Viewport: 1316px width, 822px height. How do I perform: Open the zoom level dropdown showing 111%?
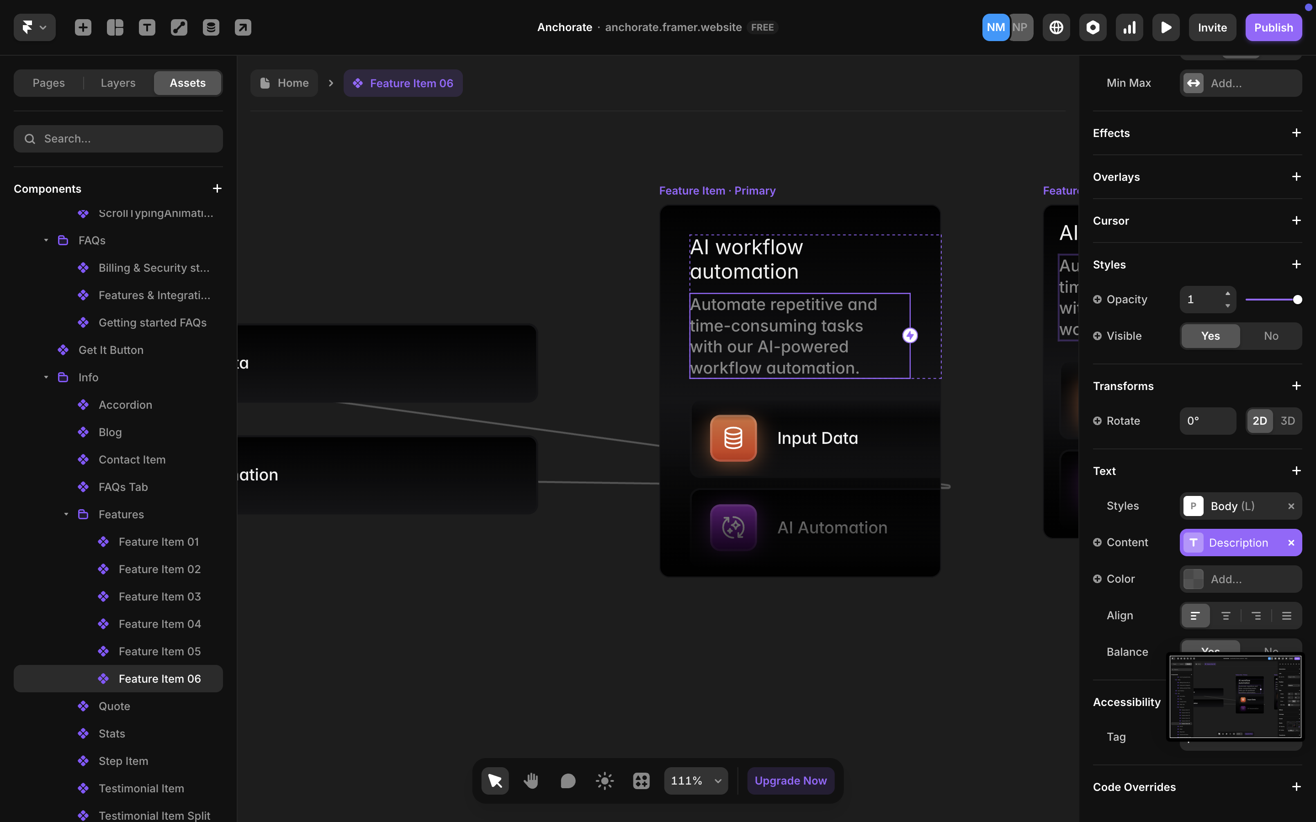(x=695, y=780)
